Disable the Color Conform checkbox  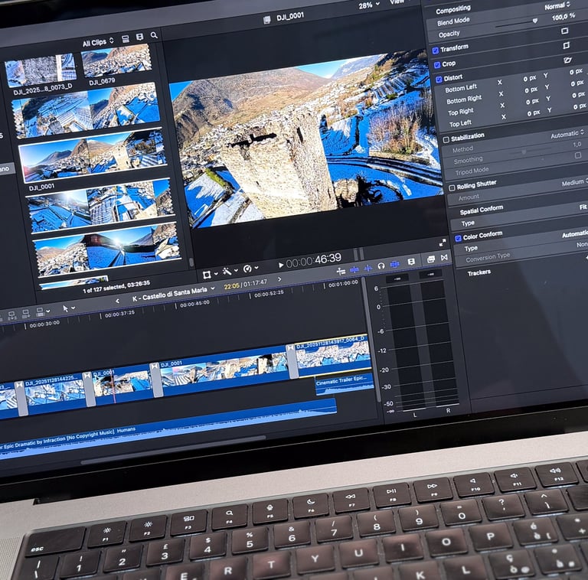coord(458,238)
